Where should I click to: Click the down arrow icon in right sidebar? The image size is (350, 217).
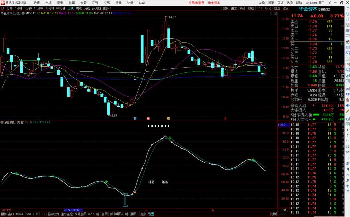tap(347, 19)
